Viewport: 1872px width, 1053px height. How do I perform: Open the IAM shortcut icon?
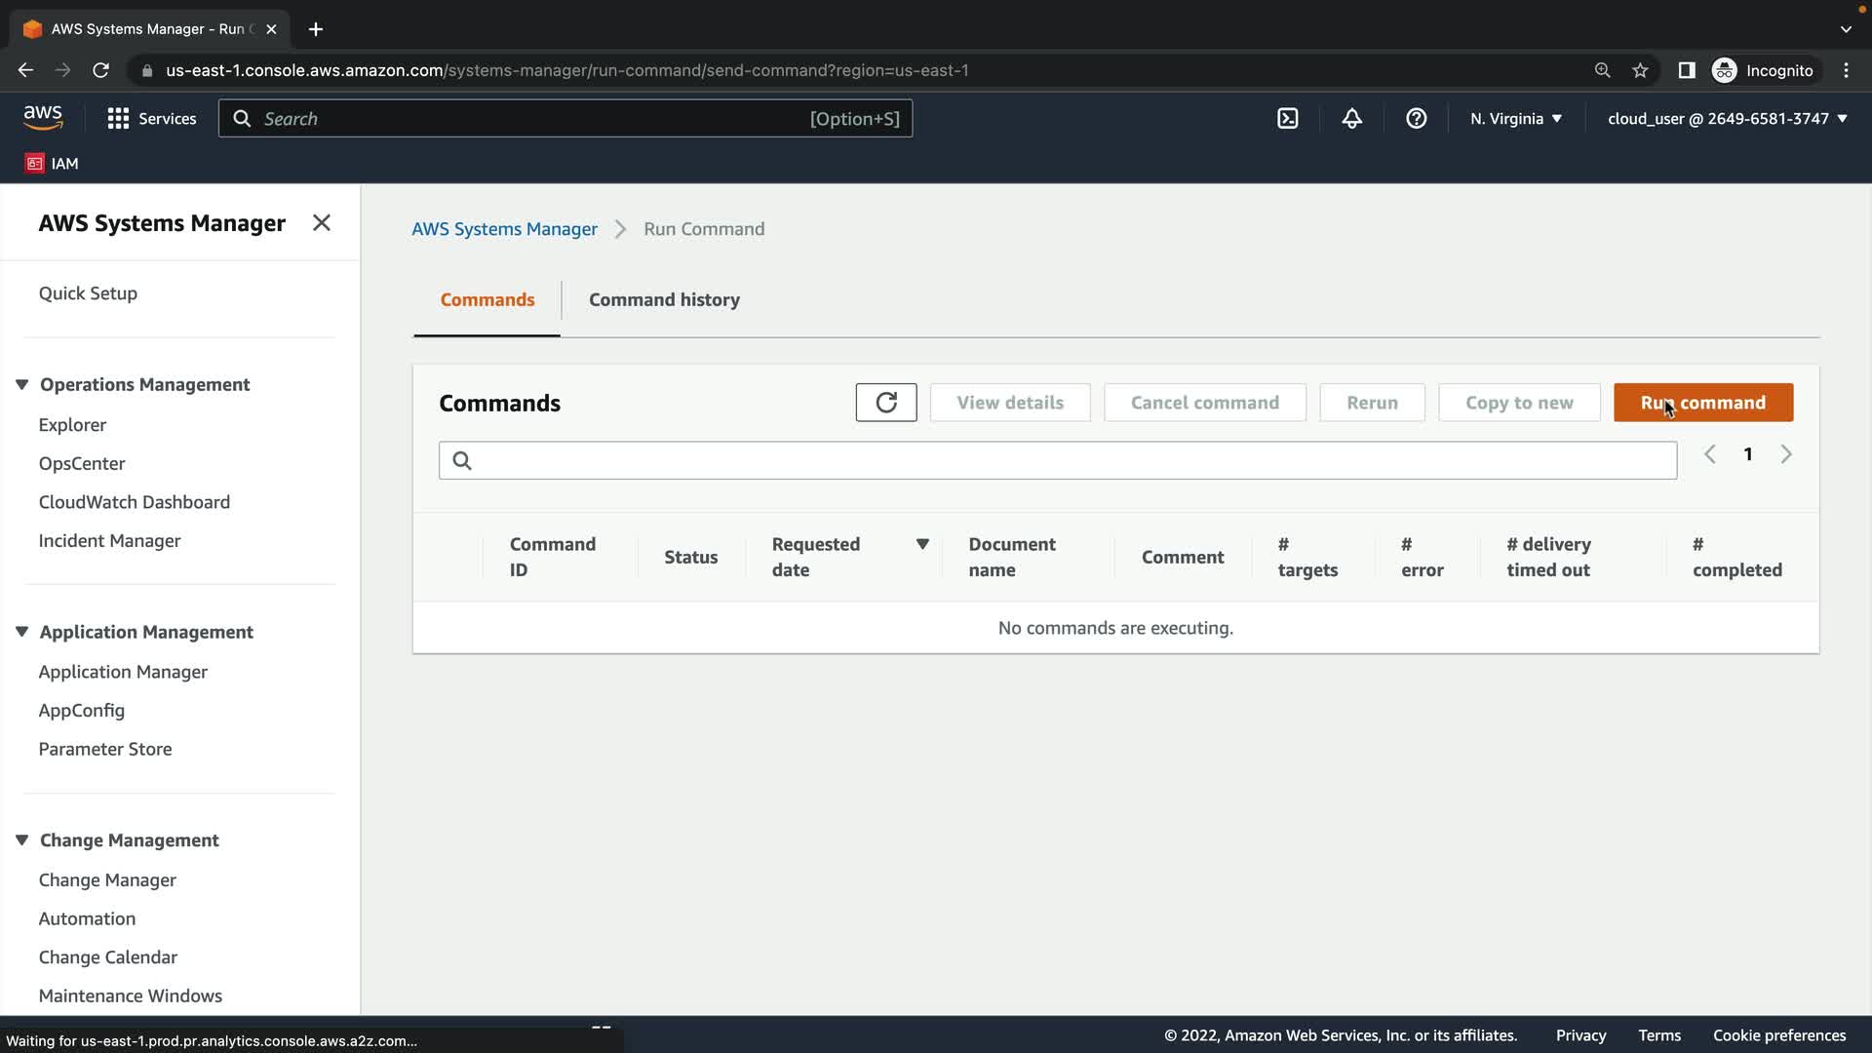[x=35, y=164]
